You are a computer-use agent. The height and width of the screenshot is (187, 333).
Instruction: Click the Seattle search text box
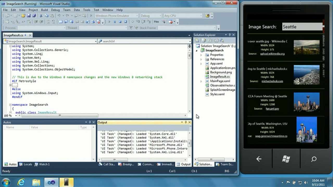[x=302, y=27]
